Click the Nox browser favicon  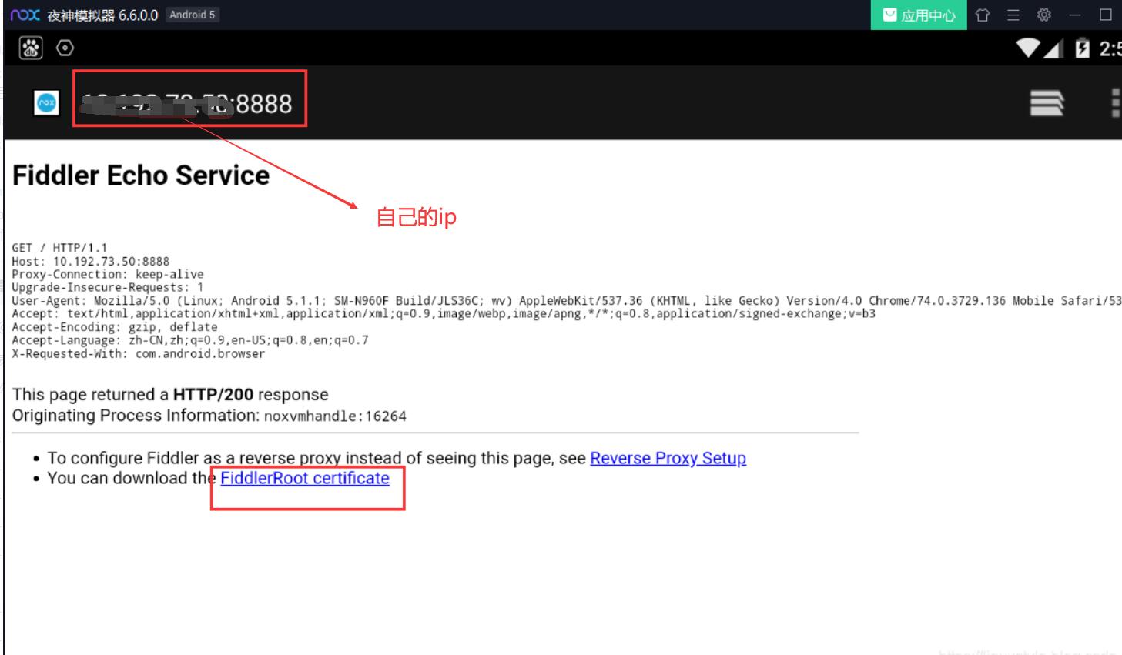(46, 102)
